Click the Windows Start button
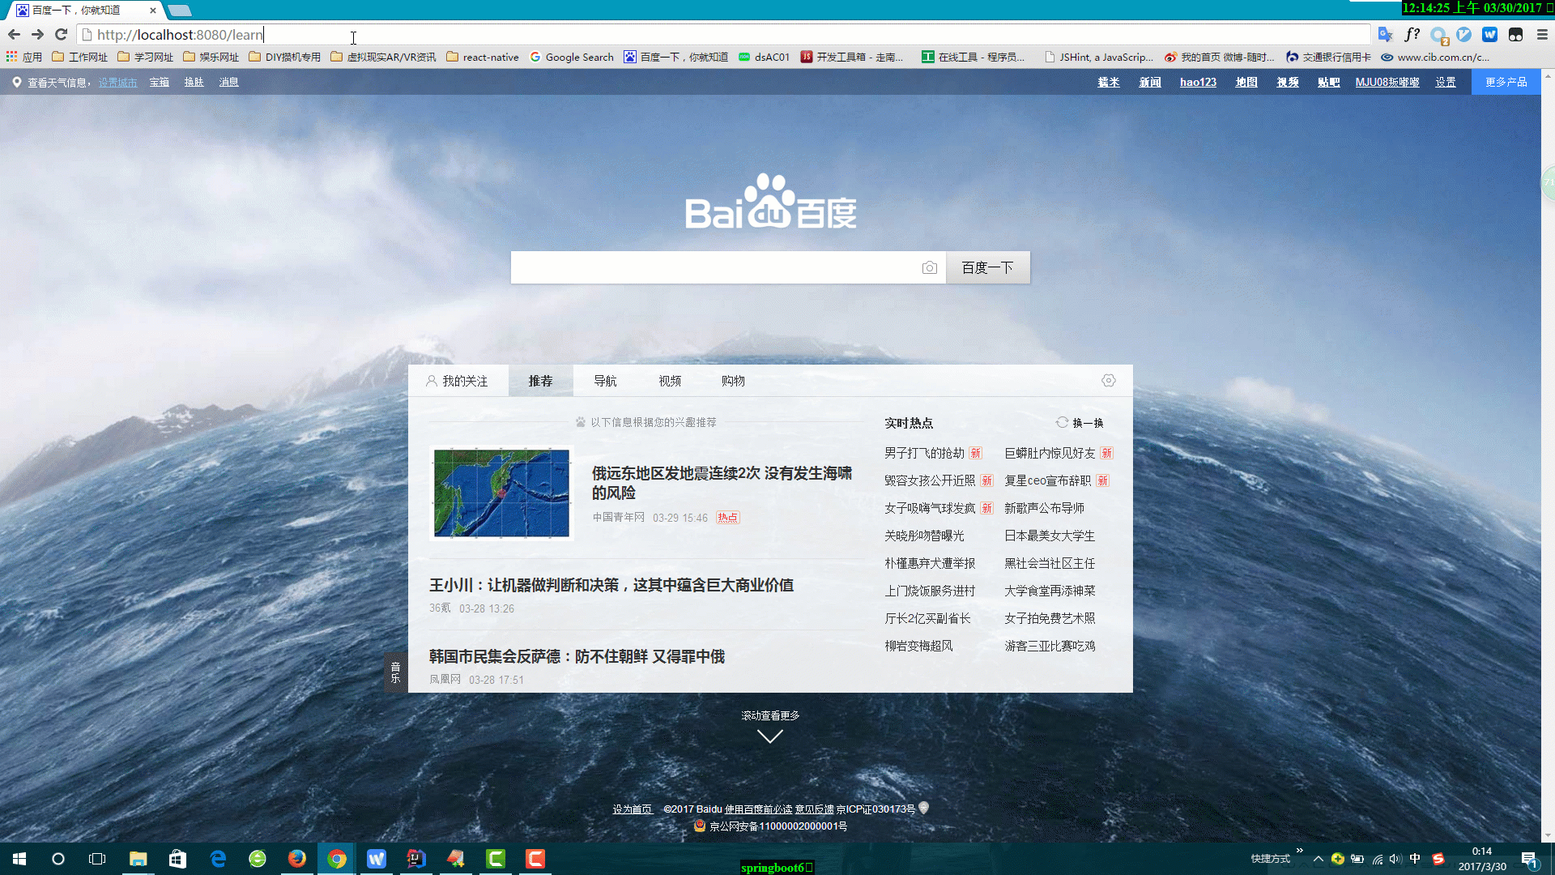This screenshot has width=1555, height=875. tap(19, 859)
